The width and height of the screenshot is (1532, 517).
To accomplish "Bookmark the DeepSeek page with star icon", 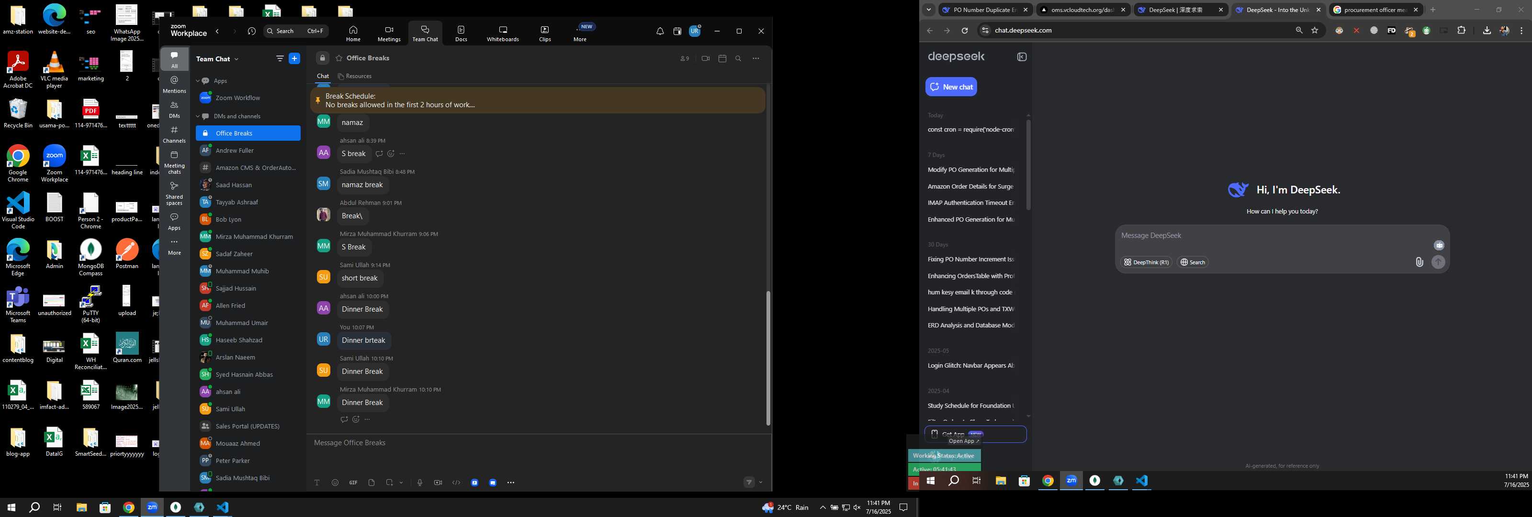I will coord(1315,30).
